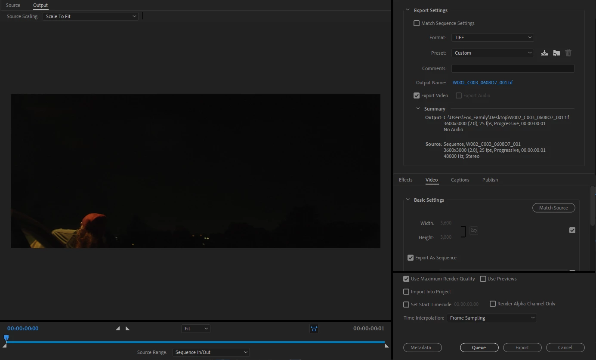Enable Match Sequence Settings checkbox
The height and width of the screenshot is (360, 596).
pyautogui.click(x=417, y=23)
